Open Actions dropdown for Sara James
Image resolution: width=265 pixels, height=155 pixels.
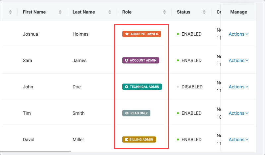[238, 60]
